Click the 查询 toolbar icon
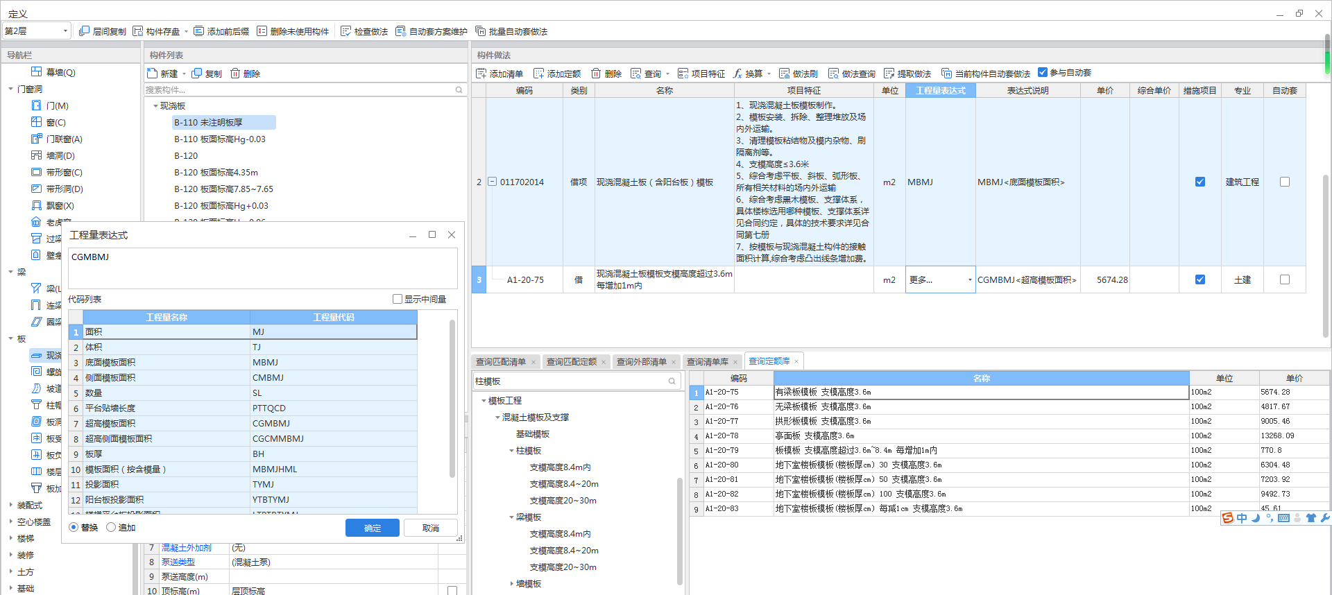 click(636, 74)
